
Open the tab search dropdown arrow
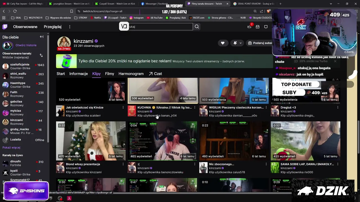coord(331,4)
